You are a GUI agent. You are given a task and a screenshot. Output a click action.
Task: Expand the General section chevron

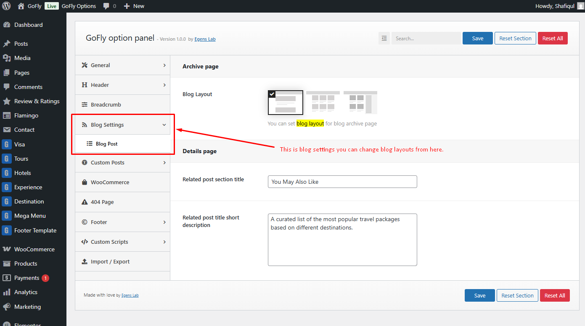(164, 65)
